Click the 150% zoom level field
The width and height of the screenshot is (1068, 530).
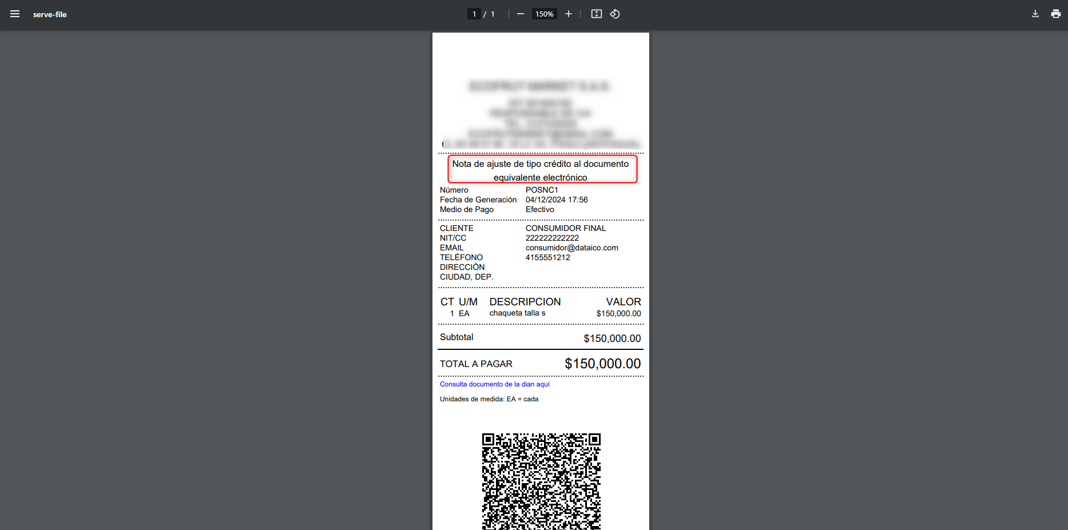click(x=544, y=14)
